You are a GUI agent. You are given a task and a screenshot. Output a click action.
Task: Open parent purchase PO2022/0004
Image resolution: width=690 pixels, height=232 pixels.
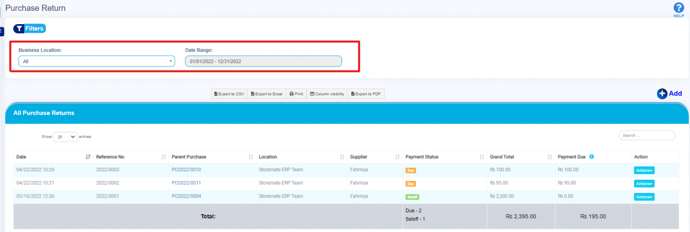186,196
